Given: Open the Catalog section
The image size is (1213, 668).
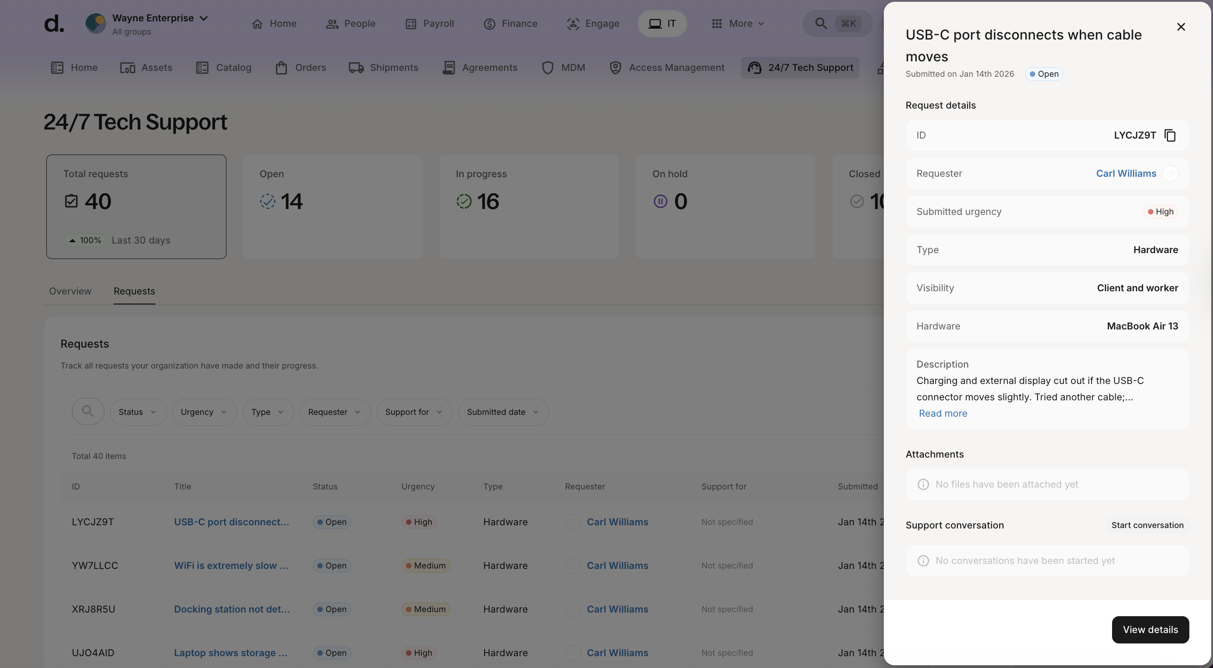Looking at the screenshot, I should (223, 68).
